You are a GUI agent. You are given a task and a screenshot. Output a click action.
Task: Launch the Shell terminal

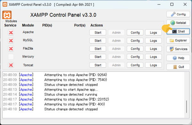(178, 31)
